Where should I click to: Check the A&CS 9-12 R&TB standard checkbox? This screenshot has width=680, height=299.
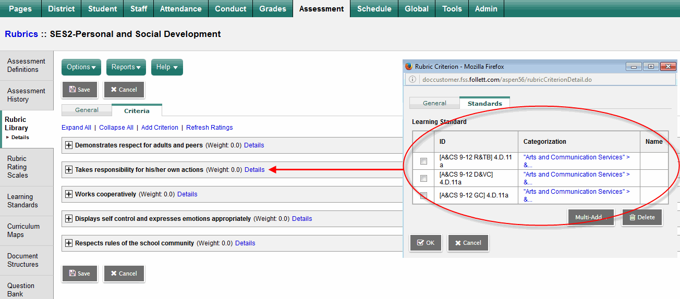tap(423, 161)
